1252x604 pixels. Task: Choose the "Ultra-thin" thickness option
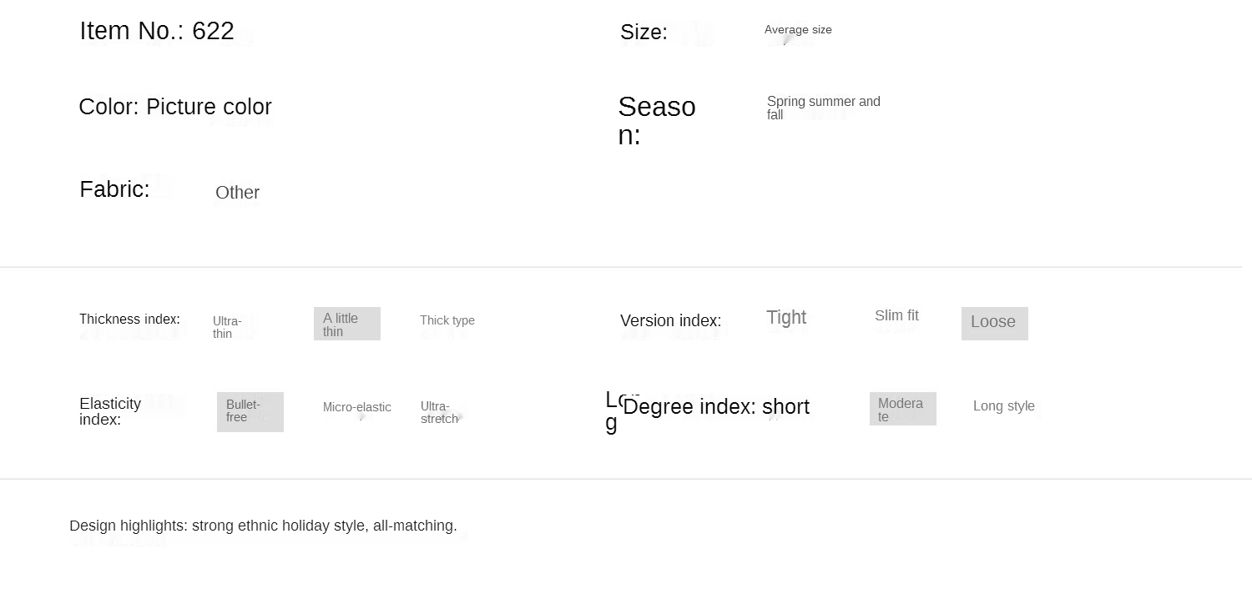click(x=227, y=327)
